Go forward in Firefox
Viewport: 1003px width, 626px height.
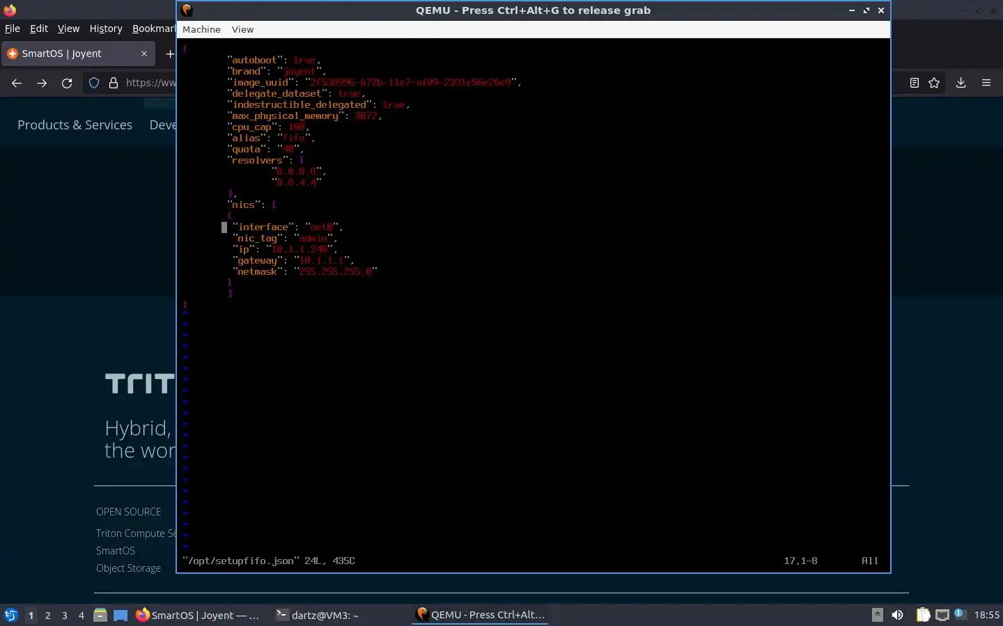pos(42,83)
